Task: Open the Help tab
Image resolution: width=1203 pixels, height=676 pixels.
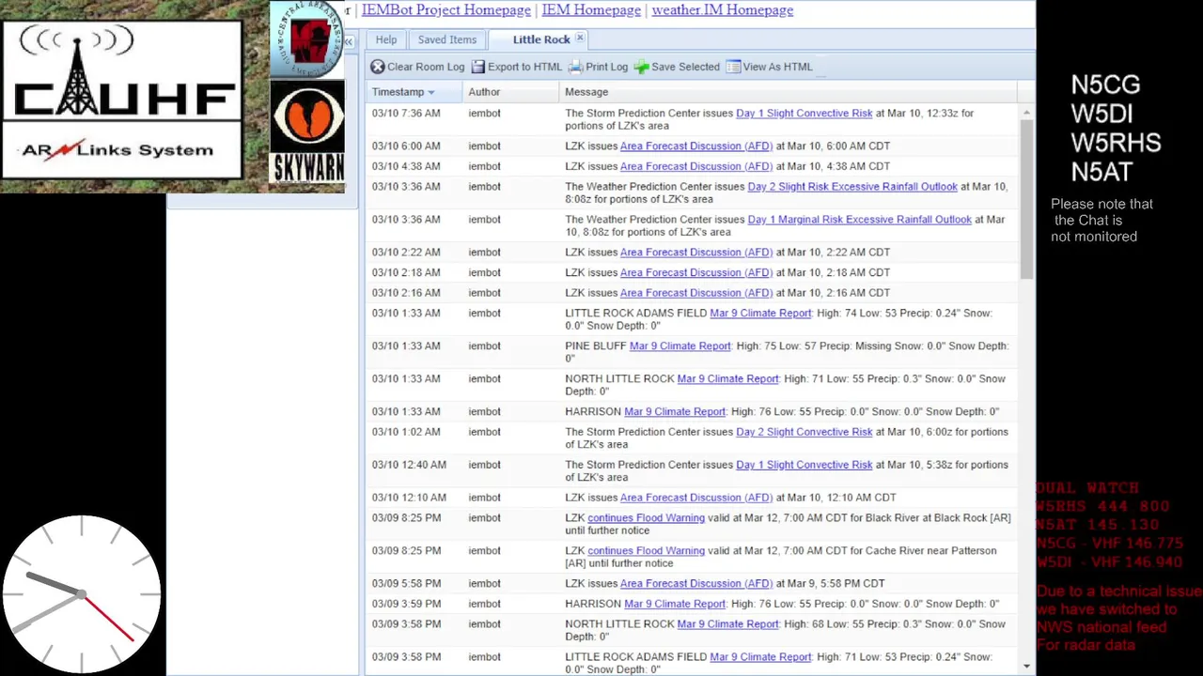Action: (x=386, y=39)
